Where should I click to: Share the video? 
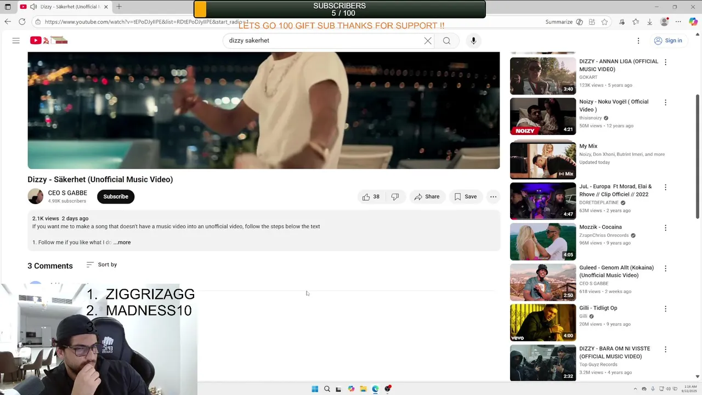click(x=427, y=196)
